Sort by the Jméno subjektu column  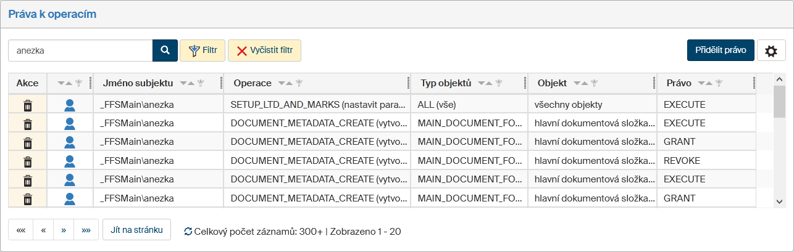[187, 83]
